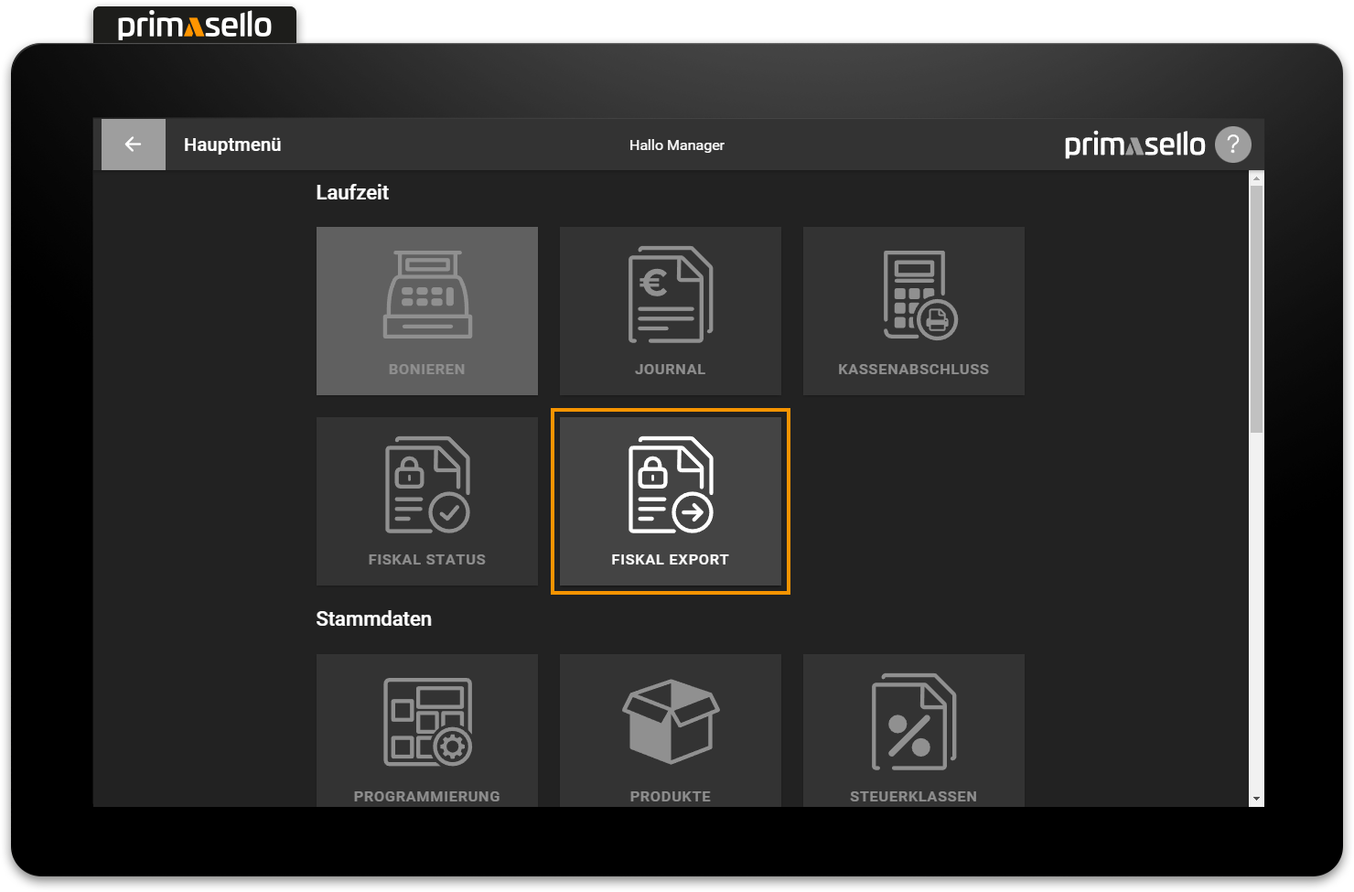Click the Laufzeit section heading

(353, 192)
